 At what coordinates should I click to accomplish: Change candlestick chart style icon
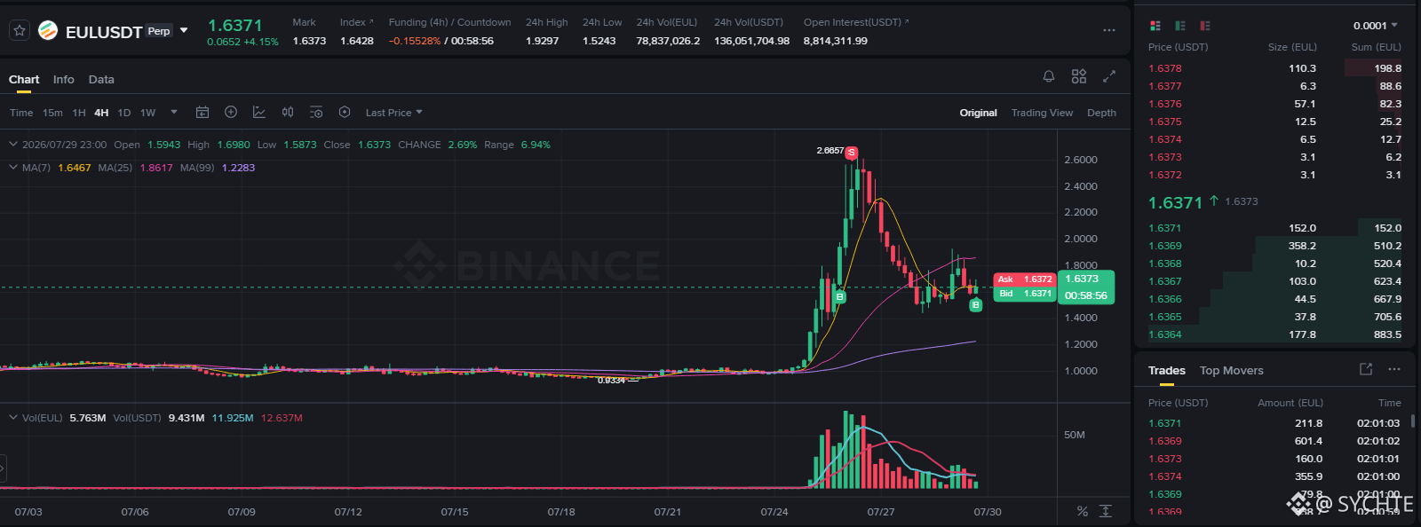[288, 112]
